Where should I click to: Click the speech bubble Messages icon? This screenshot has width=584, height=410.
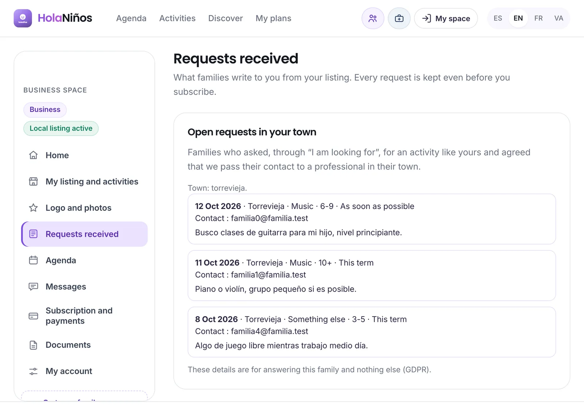(33, 286)
